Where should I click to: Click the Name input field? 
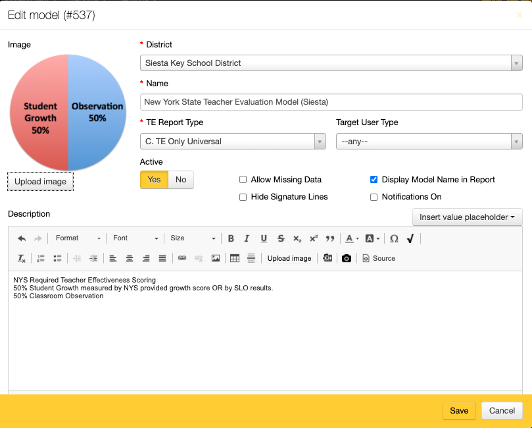331,102
